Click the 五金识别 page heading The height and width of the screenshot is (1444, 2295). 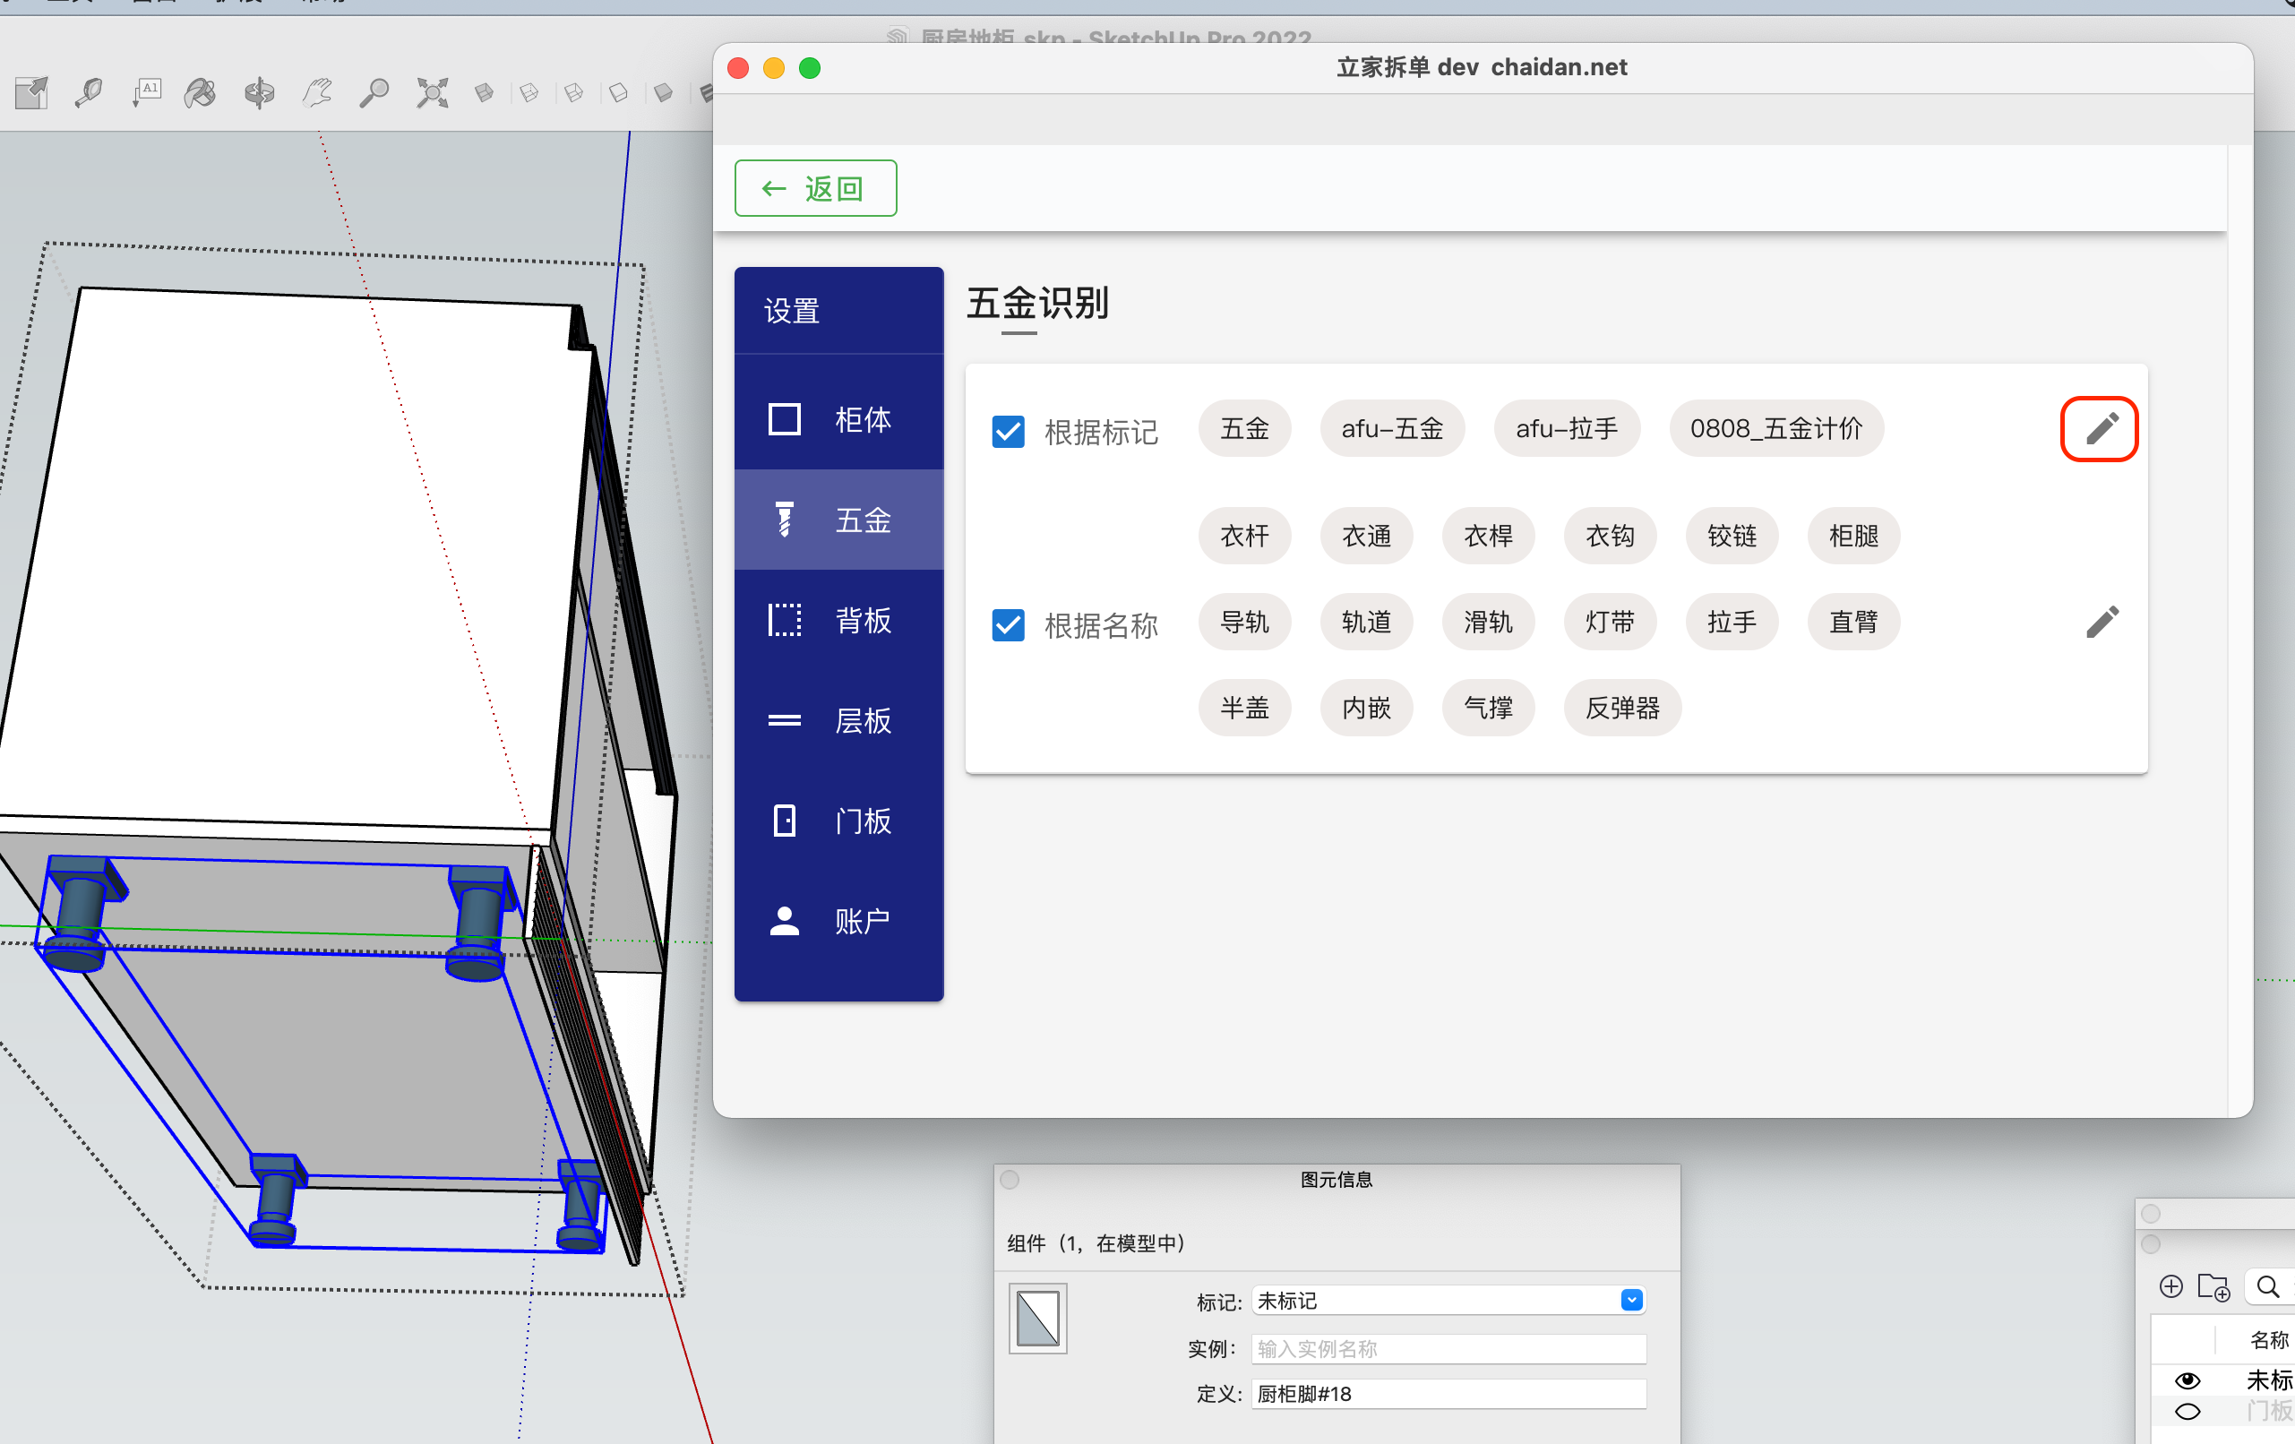pyautogui.click(x=1037, y=303)
